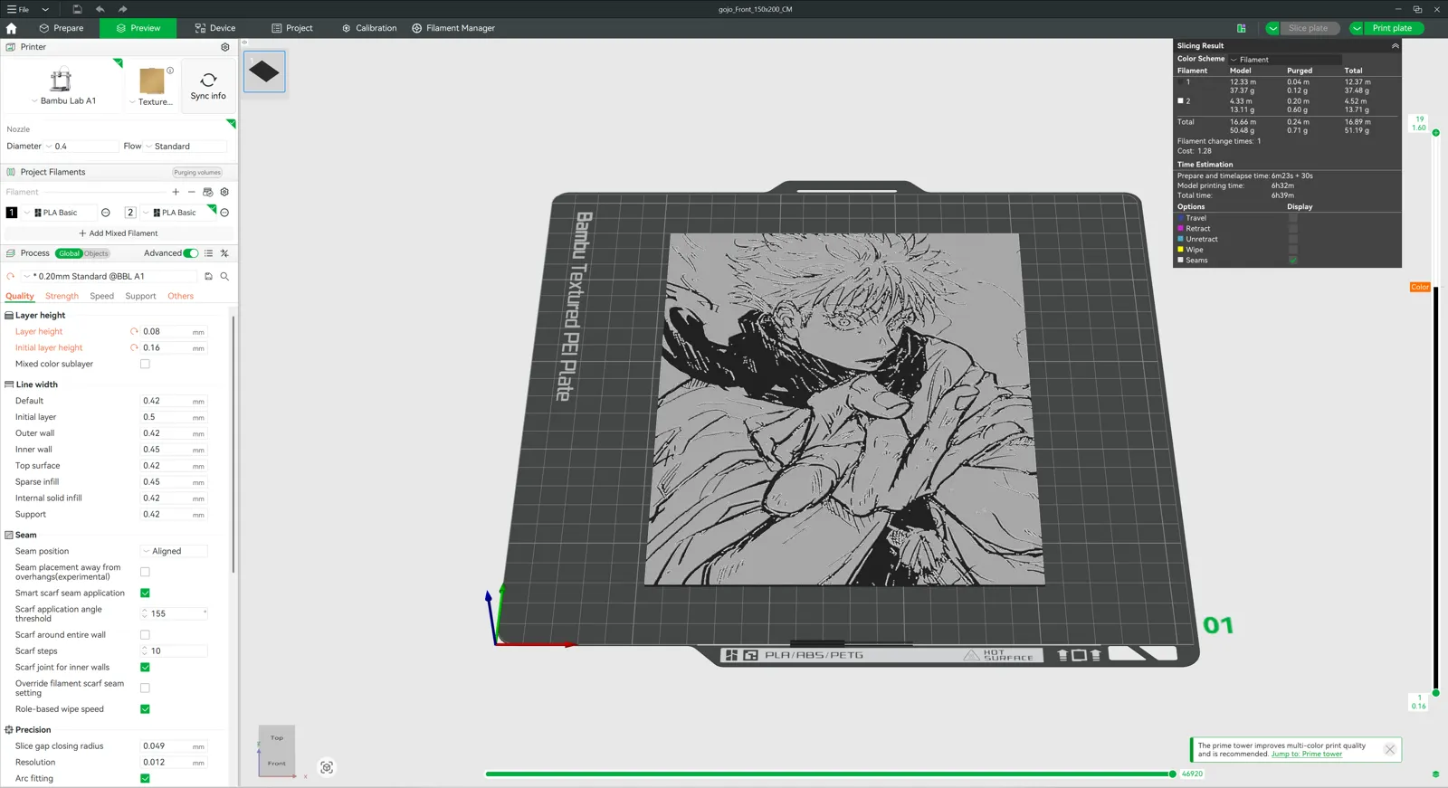Viewport: 1448px width, 788px height.
Task: Dismiss the prime tower notification
Action: (1390, 750)
